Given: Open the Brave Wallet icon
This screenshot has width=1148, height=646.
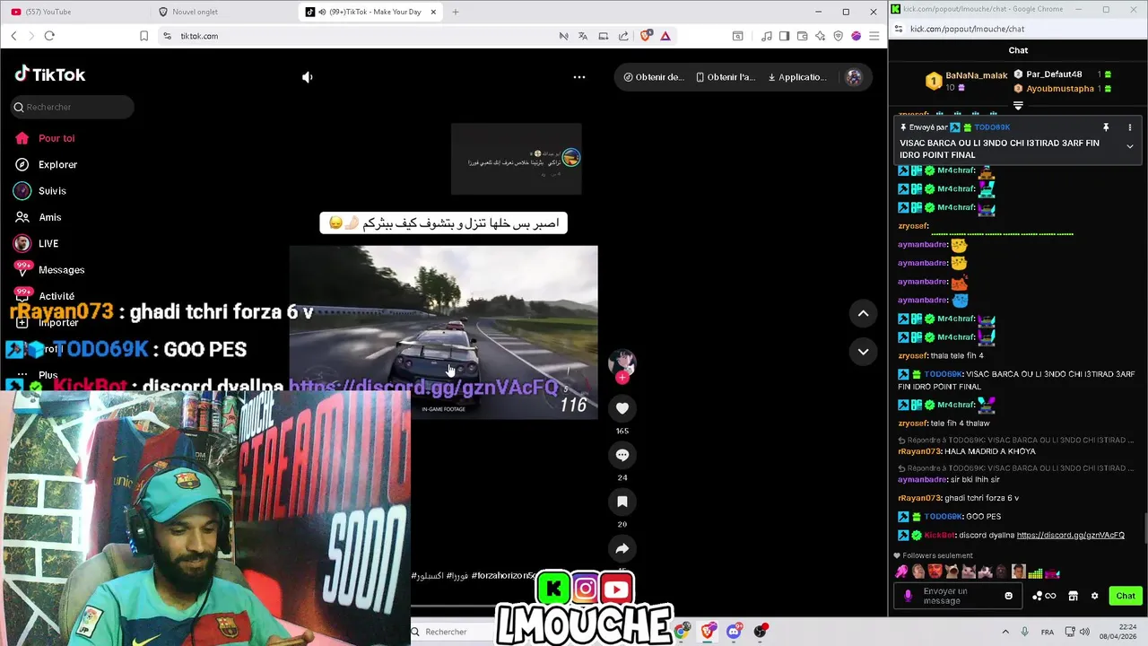Looking at the screenshot, I should click(x=802, y=36).
